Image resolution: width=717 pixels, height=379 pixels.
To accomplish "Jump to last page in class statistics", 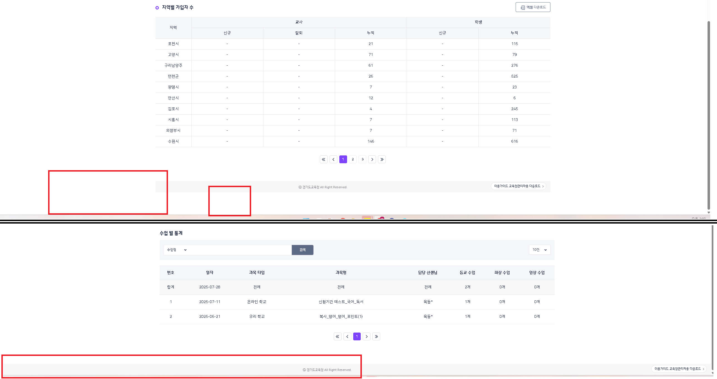I will coord(376,337).
